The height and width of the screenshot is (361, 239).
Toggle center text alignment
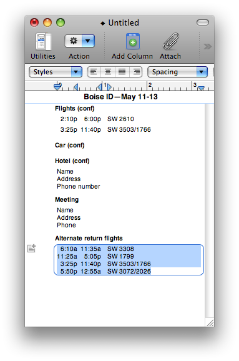108,72
